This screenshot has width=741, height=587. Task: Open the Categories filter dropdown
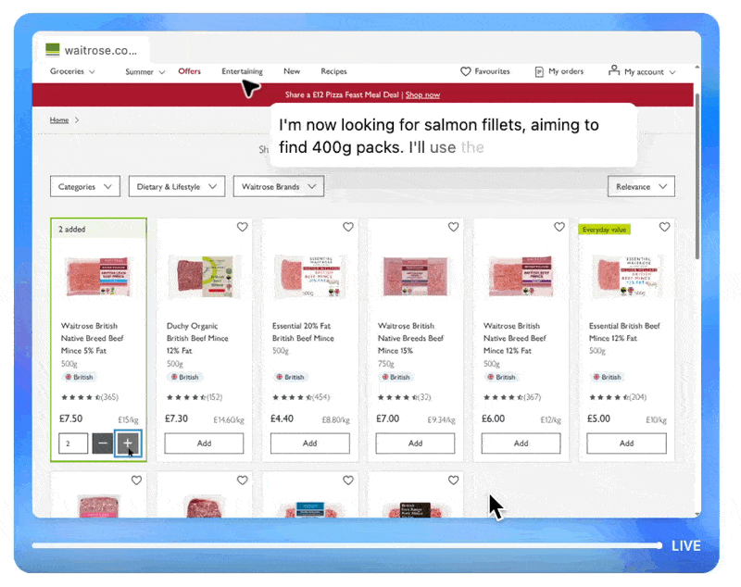(x=85, y=186)
